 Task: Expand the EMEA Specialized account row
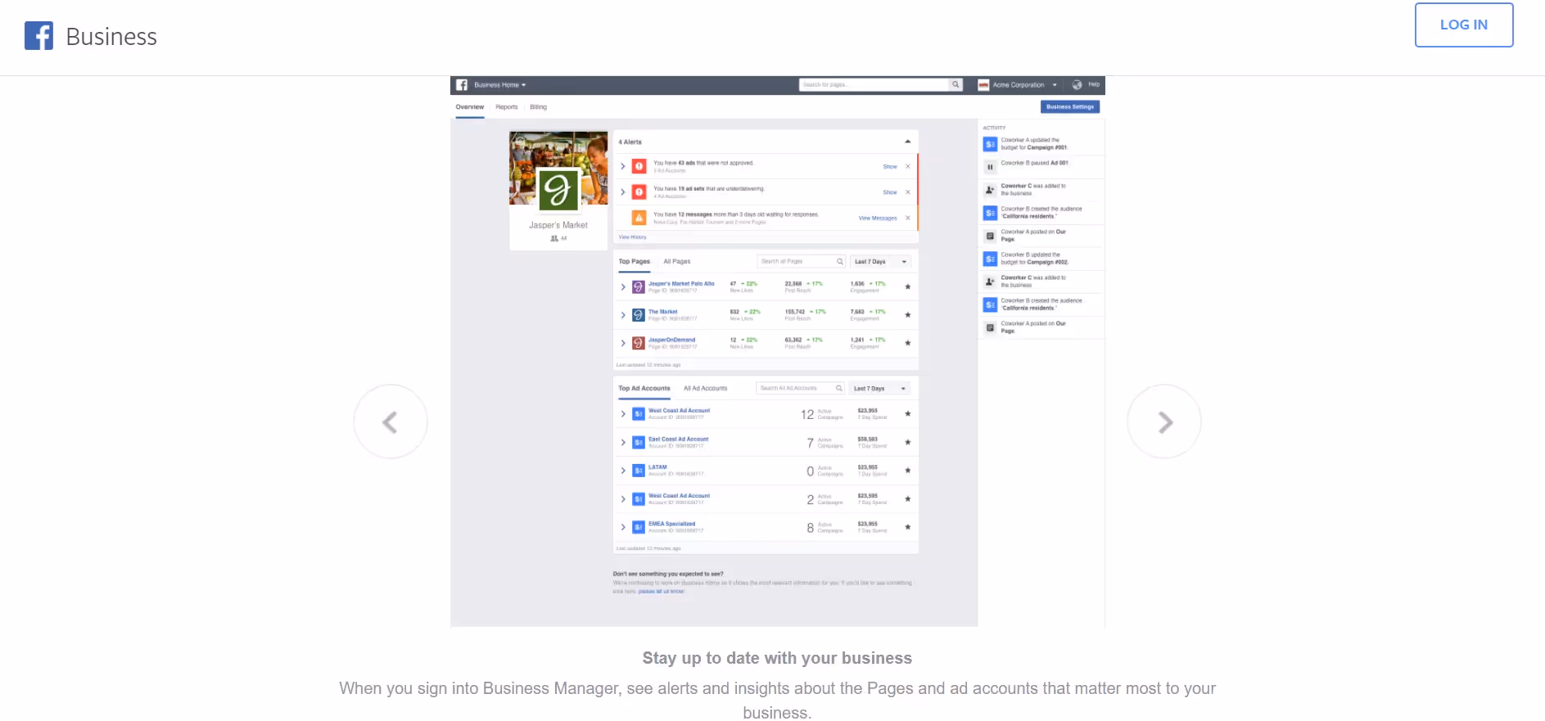pos(623,527)
